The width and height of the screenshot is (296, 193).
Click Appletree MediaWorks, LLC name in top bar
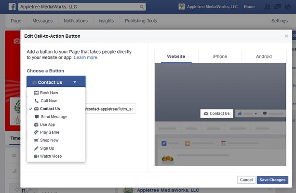212,7
